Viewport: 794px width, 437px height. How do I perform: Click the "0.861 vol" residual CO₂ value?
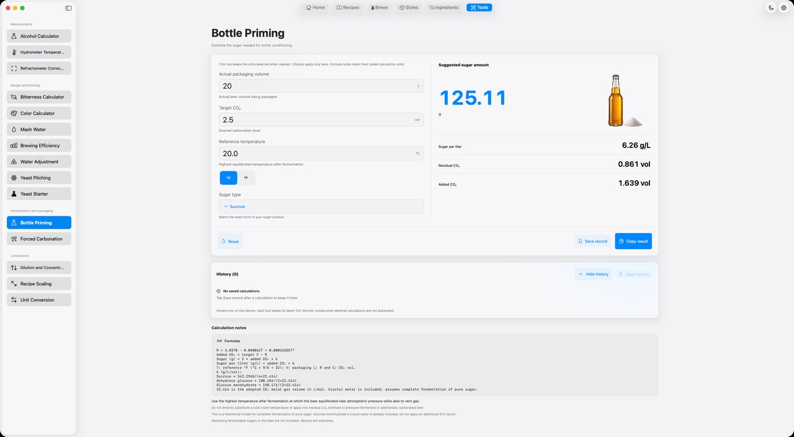tap(634, 164)
